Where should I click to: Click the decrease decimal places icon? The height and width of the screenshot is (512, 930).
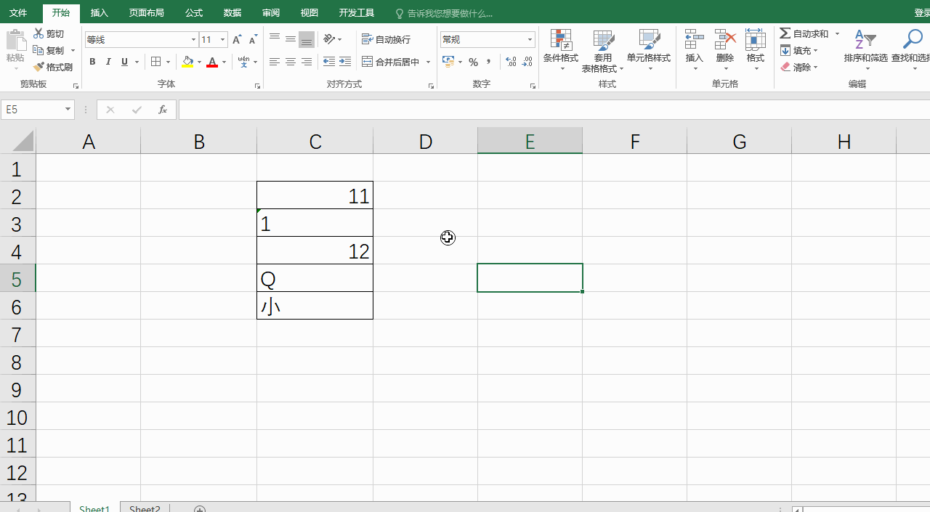[x=527, y=62]
